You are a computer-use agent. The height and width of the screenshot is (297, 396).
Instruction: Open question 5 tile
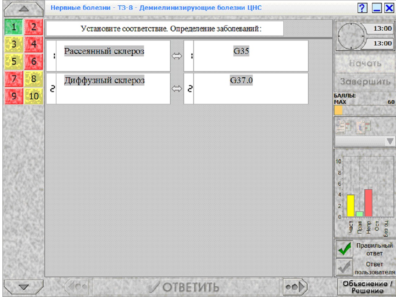14,61
